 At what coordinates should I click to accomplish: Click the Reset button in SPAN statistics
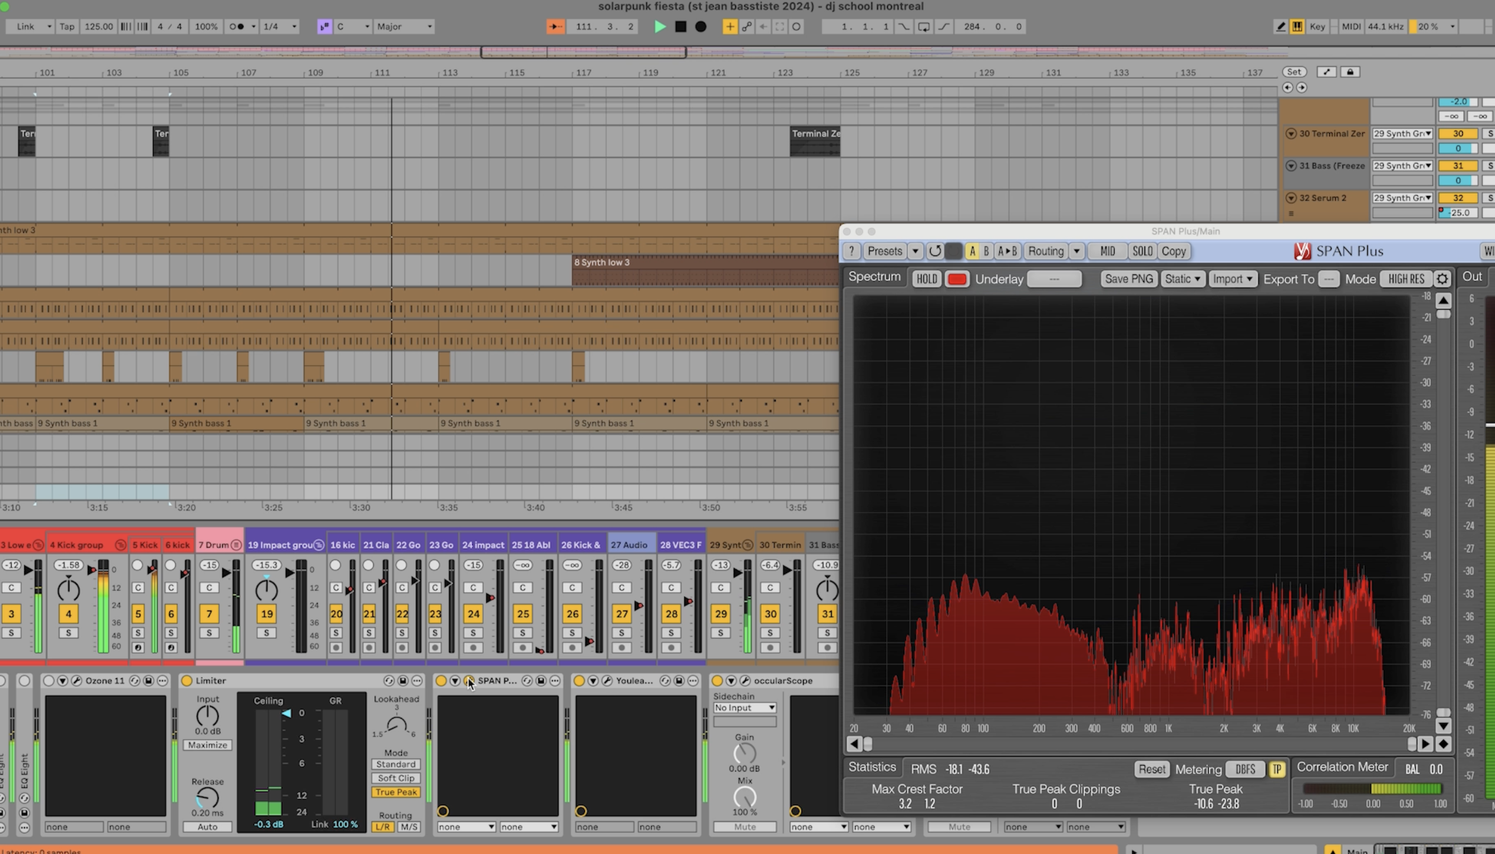click(x=1152, y=769)
